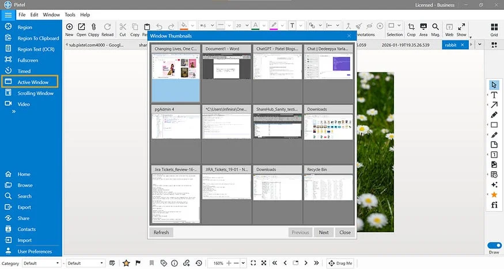Click the Copy icon in toolbar

(x=135, y=29)
